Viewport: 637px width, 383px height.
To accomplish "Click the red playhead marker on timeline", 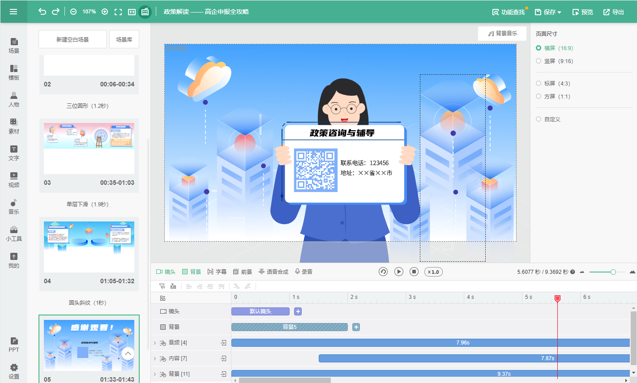I will [x=557, y=298].
